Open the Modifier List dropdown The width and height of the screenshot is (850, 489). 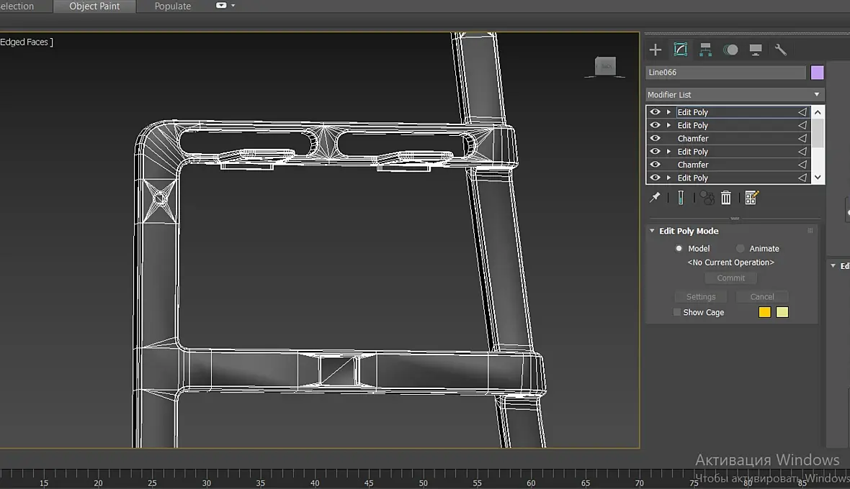click(733, 94)
